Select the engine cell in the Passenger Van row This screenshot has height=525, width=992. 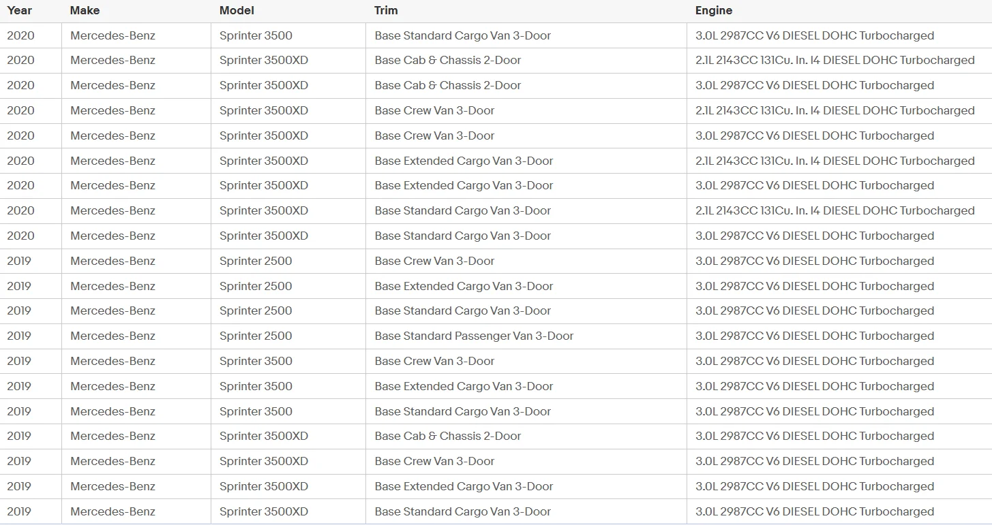point(815,336)
